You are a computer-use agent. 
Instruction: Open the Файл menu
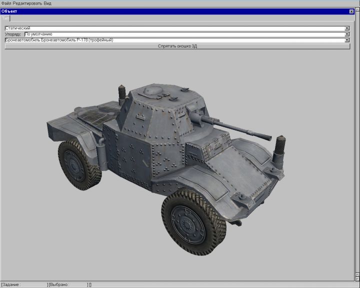click(6, 3)
